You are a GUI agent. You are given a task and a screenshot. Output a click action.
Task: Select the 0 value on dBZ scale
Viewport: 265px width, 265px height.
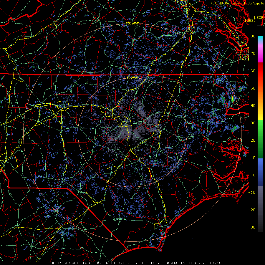pos(254,175)
